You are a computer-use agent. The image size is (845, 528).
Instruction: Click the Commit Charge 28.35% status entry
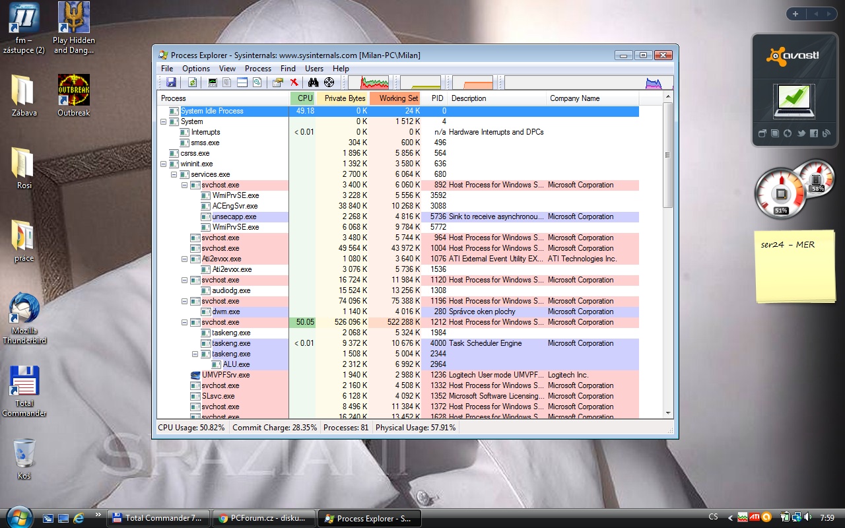(x=275, y=428)
